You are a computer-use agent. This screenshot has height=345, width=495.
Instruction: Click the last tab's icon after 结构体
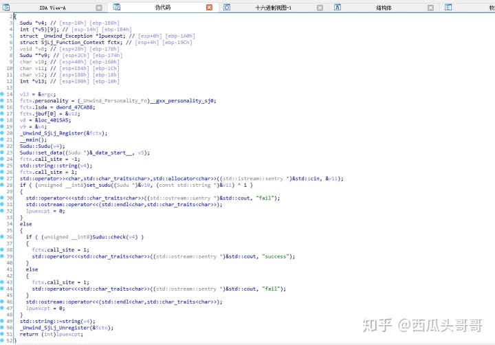(x=448, y=8)
